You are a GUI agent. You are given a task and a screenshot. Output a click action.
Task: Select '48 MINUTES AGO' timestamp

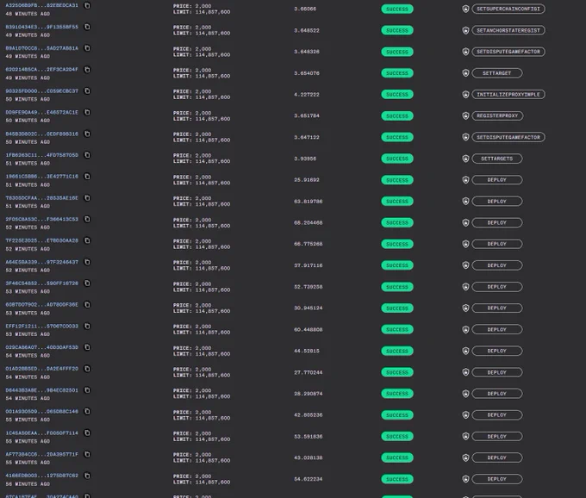click(28, 14)
